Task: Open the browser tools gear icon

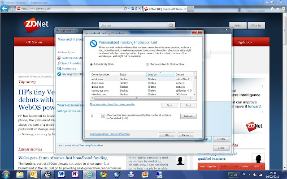Action: pyautogui.click(x=283, y=9)
